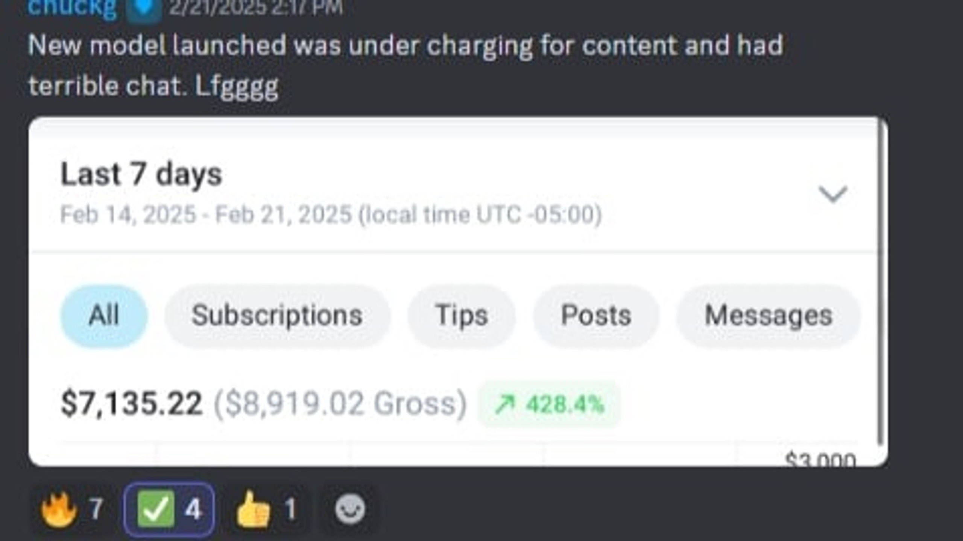
Task: Toggle the green checkmark reaction
Action: (169, 510)
